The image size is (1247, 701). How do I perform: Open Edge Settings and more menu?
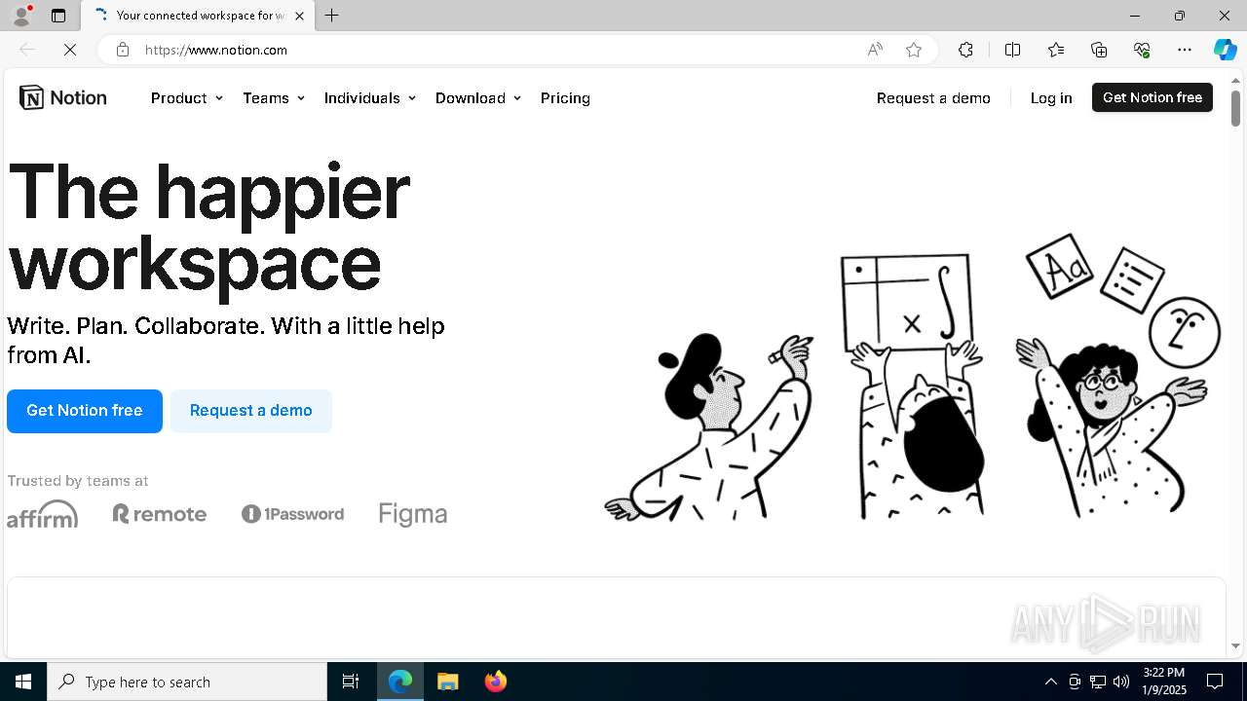pos(1185,50)
